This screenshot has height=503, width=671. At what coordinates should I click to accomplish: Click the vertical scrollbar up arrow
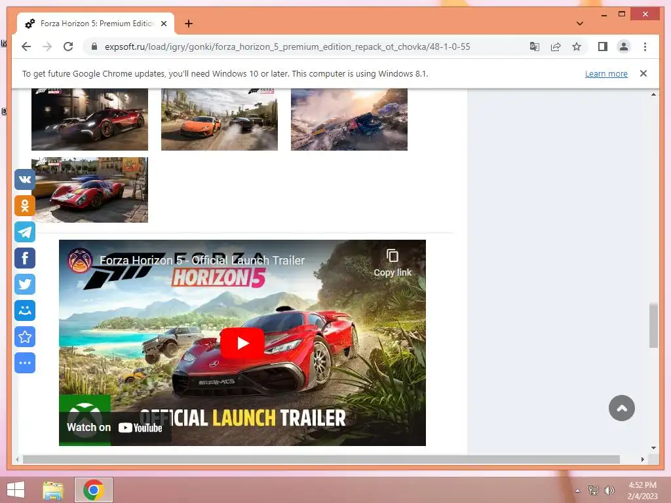pyautogui.click(x=653, y=94)
